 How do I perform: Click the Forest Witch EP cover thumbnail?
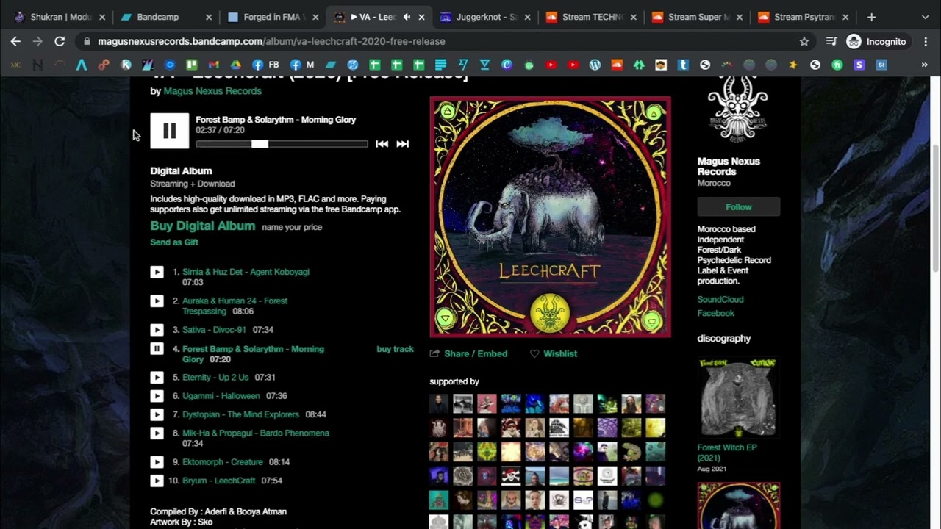[x=739, y=397]
